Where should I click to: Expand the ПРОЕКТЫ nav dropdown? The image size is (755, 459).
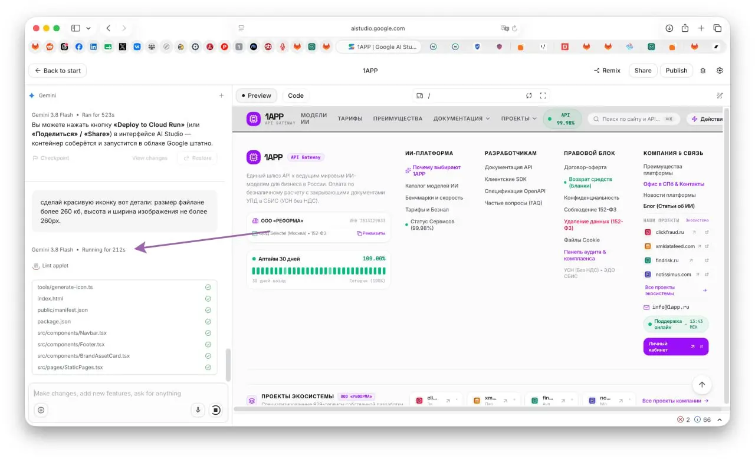tap(519, 118)
